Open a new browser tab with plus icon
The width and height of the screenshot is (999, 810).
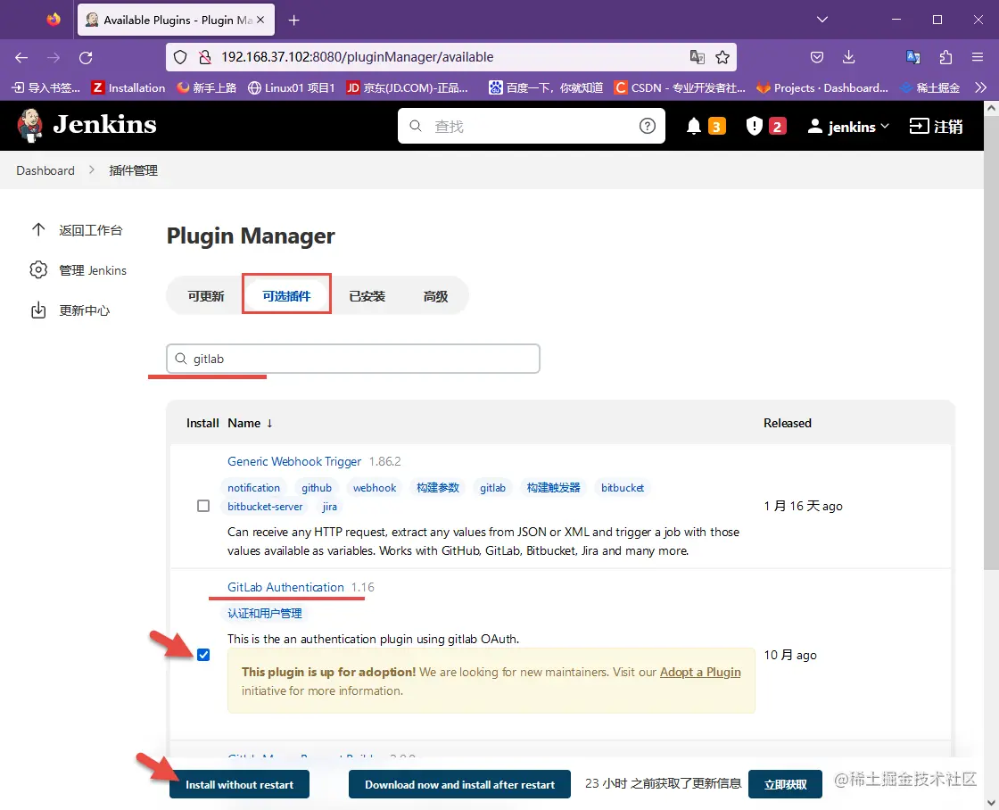coord(293,21)
